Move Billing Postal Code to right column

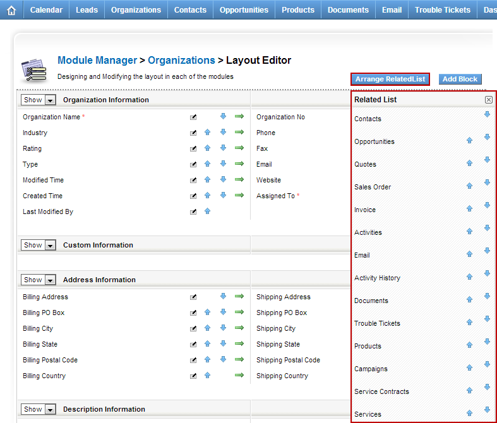point(239,359)
